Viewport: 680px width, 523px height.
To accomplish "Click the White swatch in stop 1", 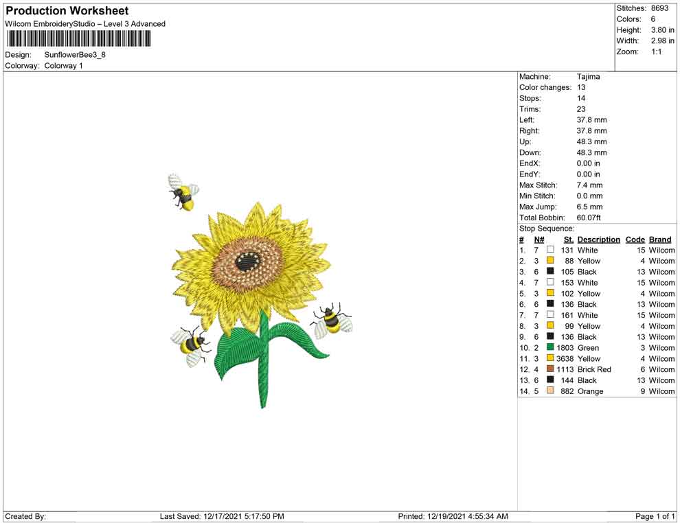I will [x=550, y=250].
